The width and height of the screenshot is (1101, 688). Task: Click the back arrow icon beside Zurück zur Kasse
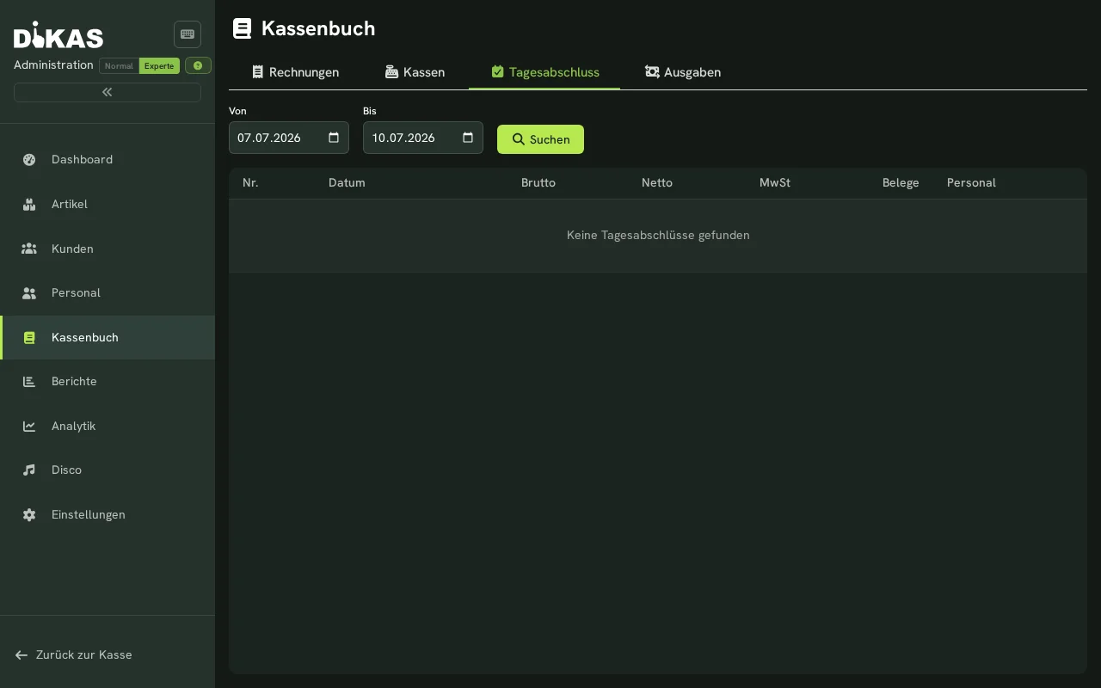[22, 654]
